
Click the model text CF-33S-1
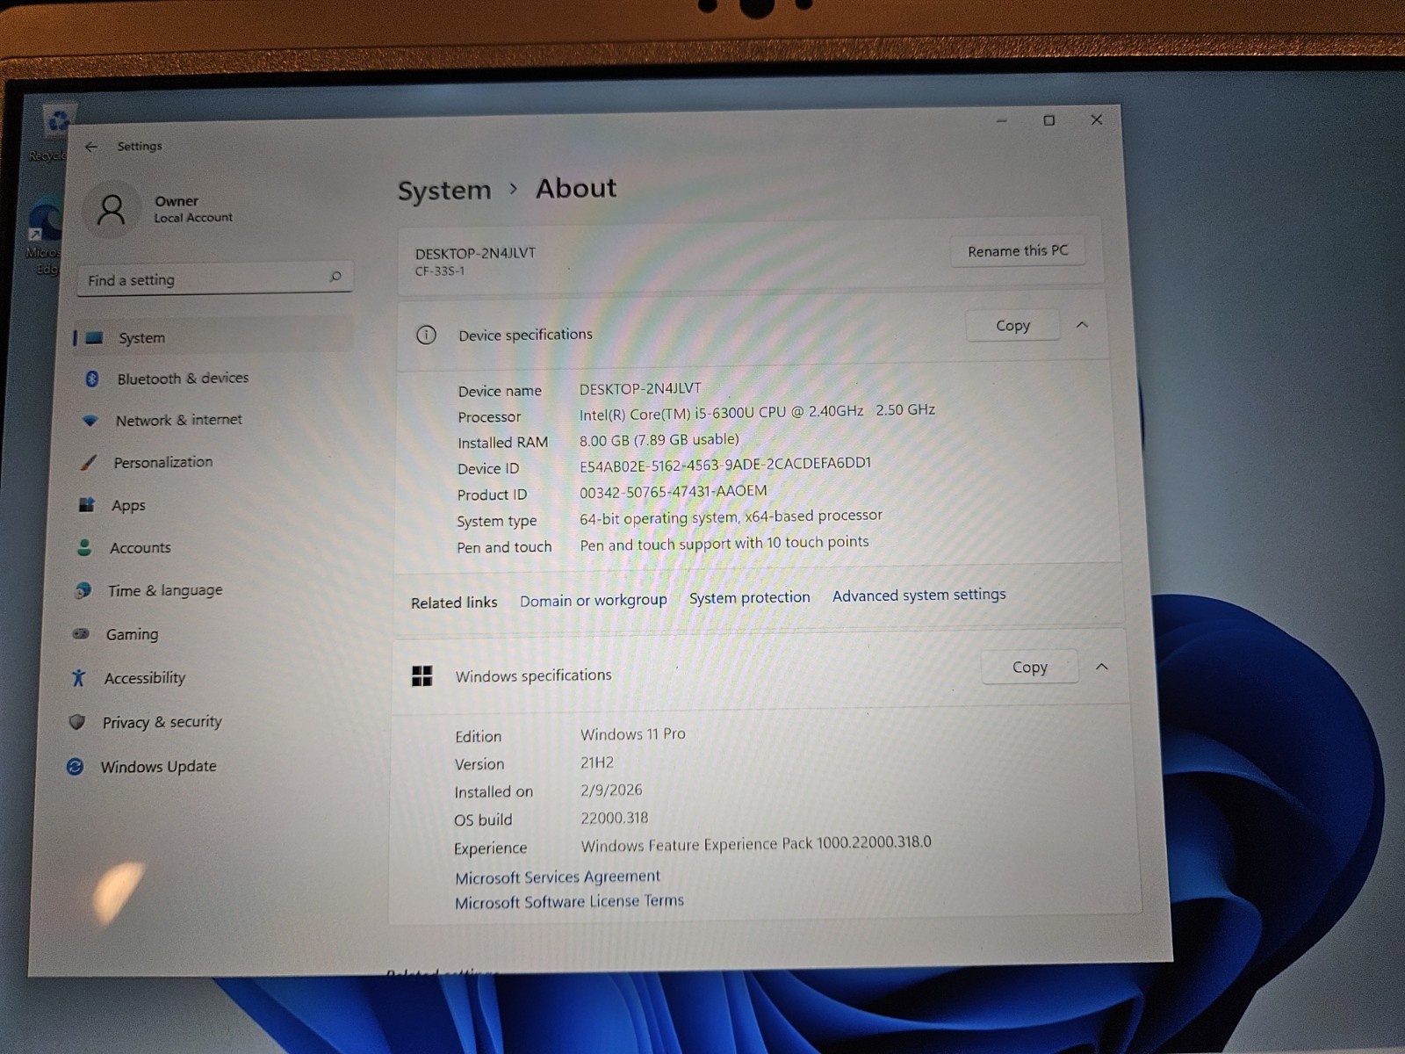440,271
